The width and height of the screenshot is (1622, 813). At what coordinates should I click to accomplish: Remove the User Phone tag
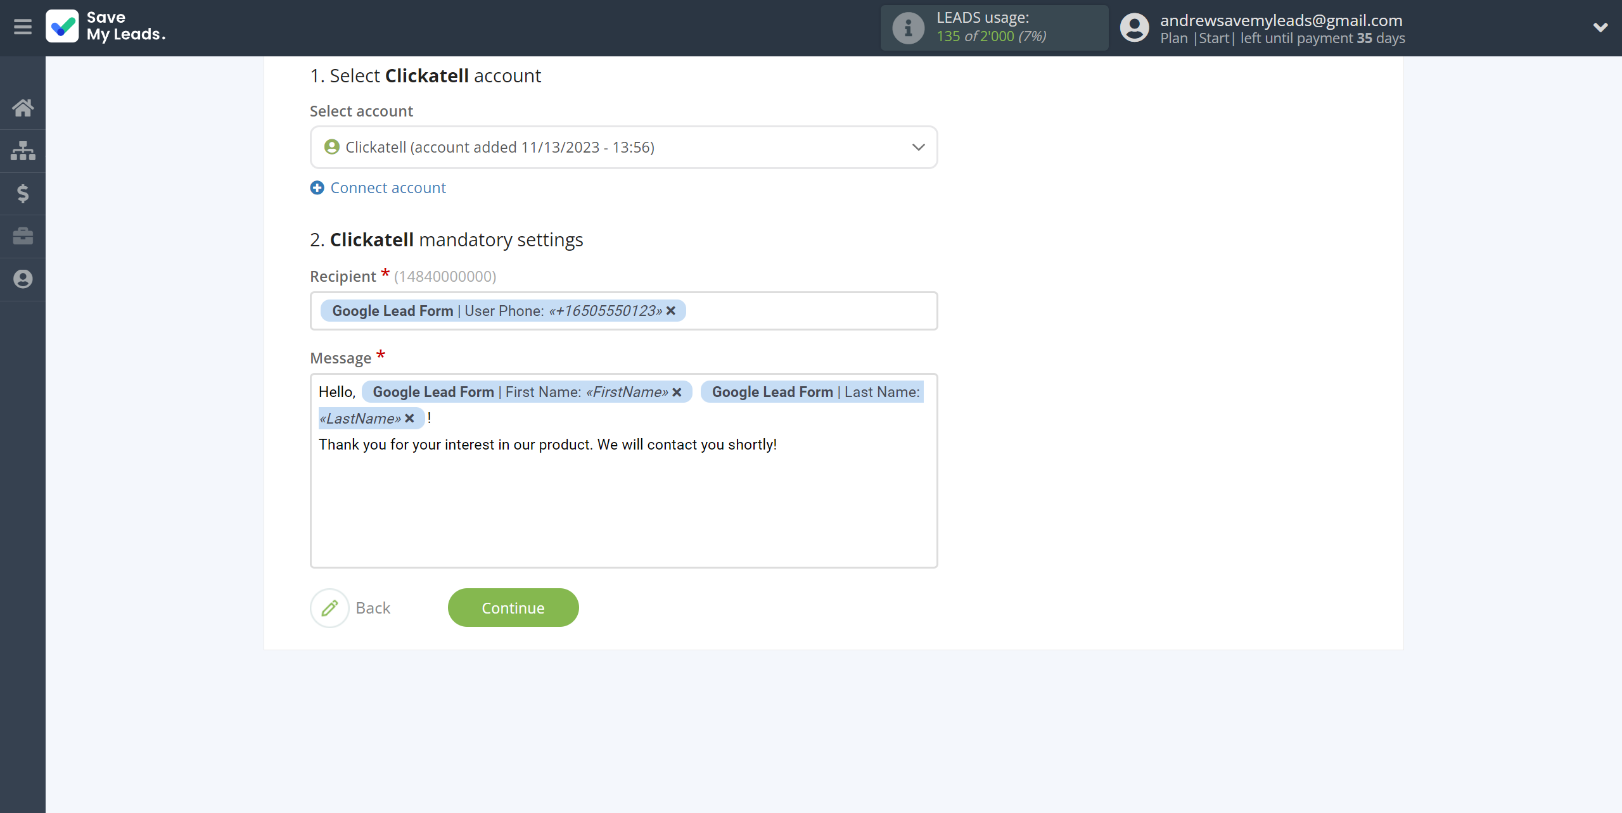click(671, 311)
